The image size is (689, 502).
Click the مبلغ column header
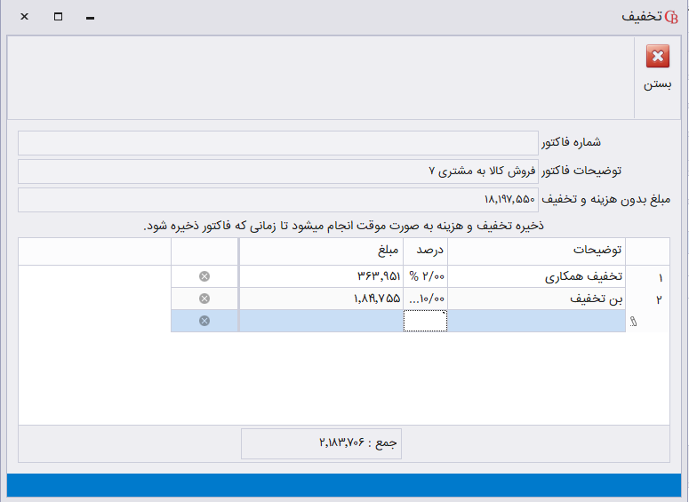point(321,251)
